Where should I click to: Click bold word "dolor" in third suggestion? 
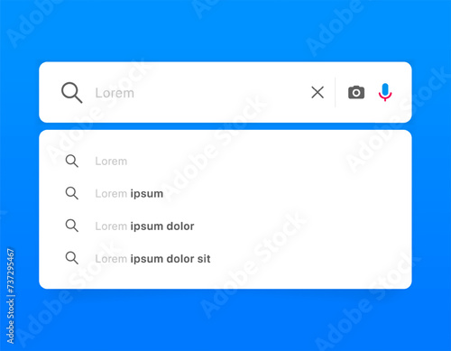tap(180, 226)
